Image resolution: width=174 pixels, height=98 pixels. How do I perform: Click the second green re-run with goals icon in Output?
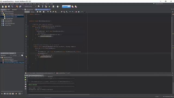click(26, 80)
